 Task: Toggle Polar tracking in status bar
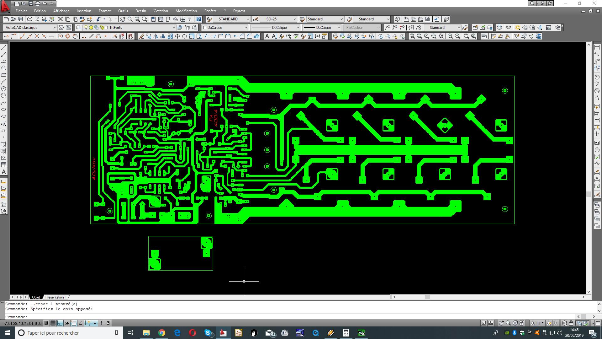point(67,323)
